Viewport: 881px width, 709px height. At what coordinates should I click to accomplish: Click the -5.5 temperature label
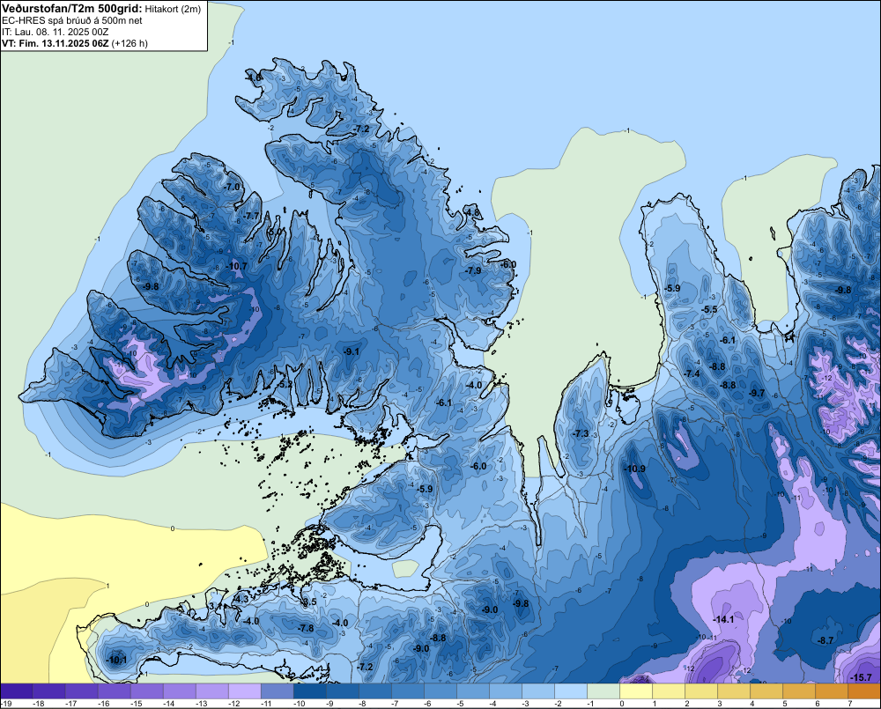pos(709,309)
